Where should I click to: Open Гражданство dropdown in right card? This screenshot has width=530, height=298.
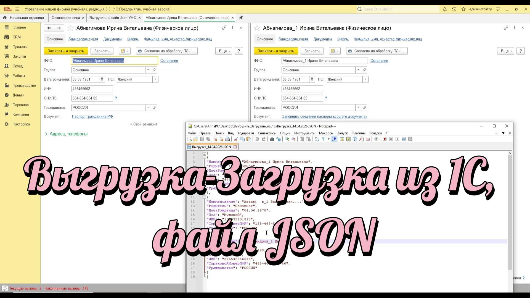tap(358, 108)
